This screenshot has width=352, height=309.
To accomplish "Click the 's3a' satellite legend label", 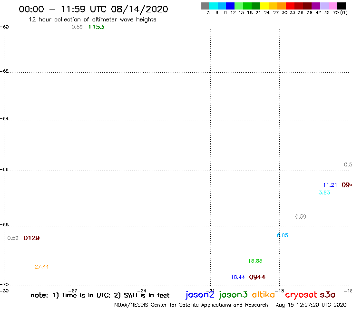I will tap(328, 295).
